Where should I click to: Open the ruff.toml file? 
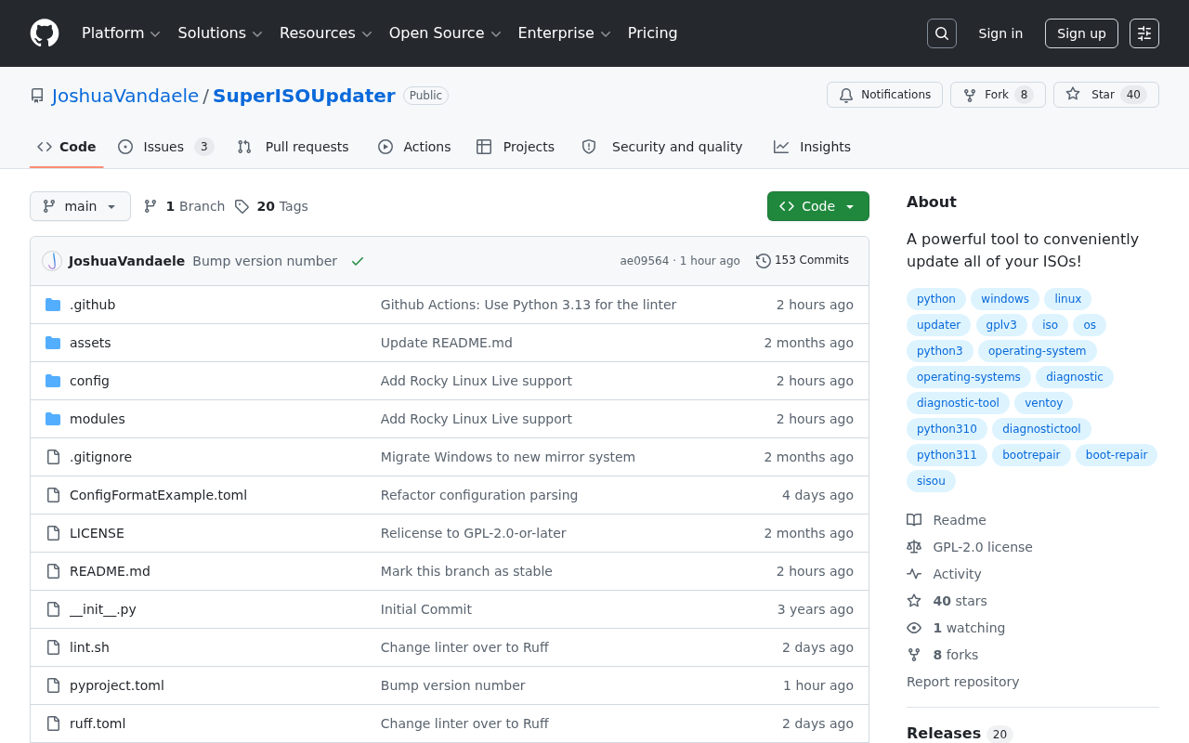[98, 723]
